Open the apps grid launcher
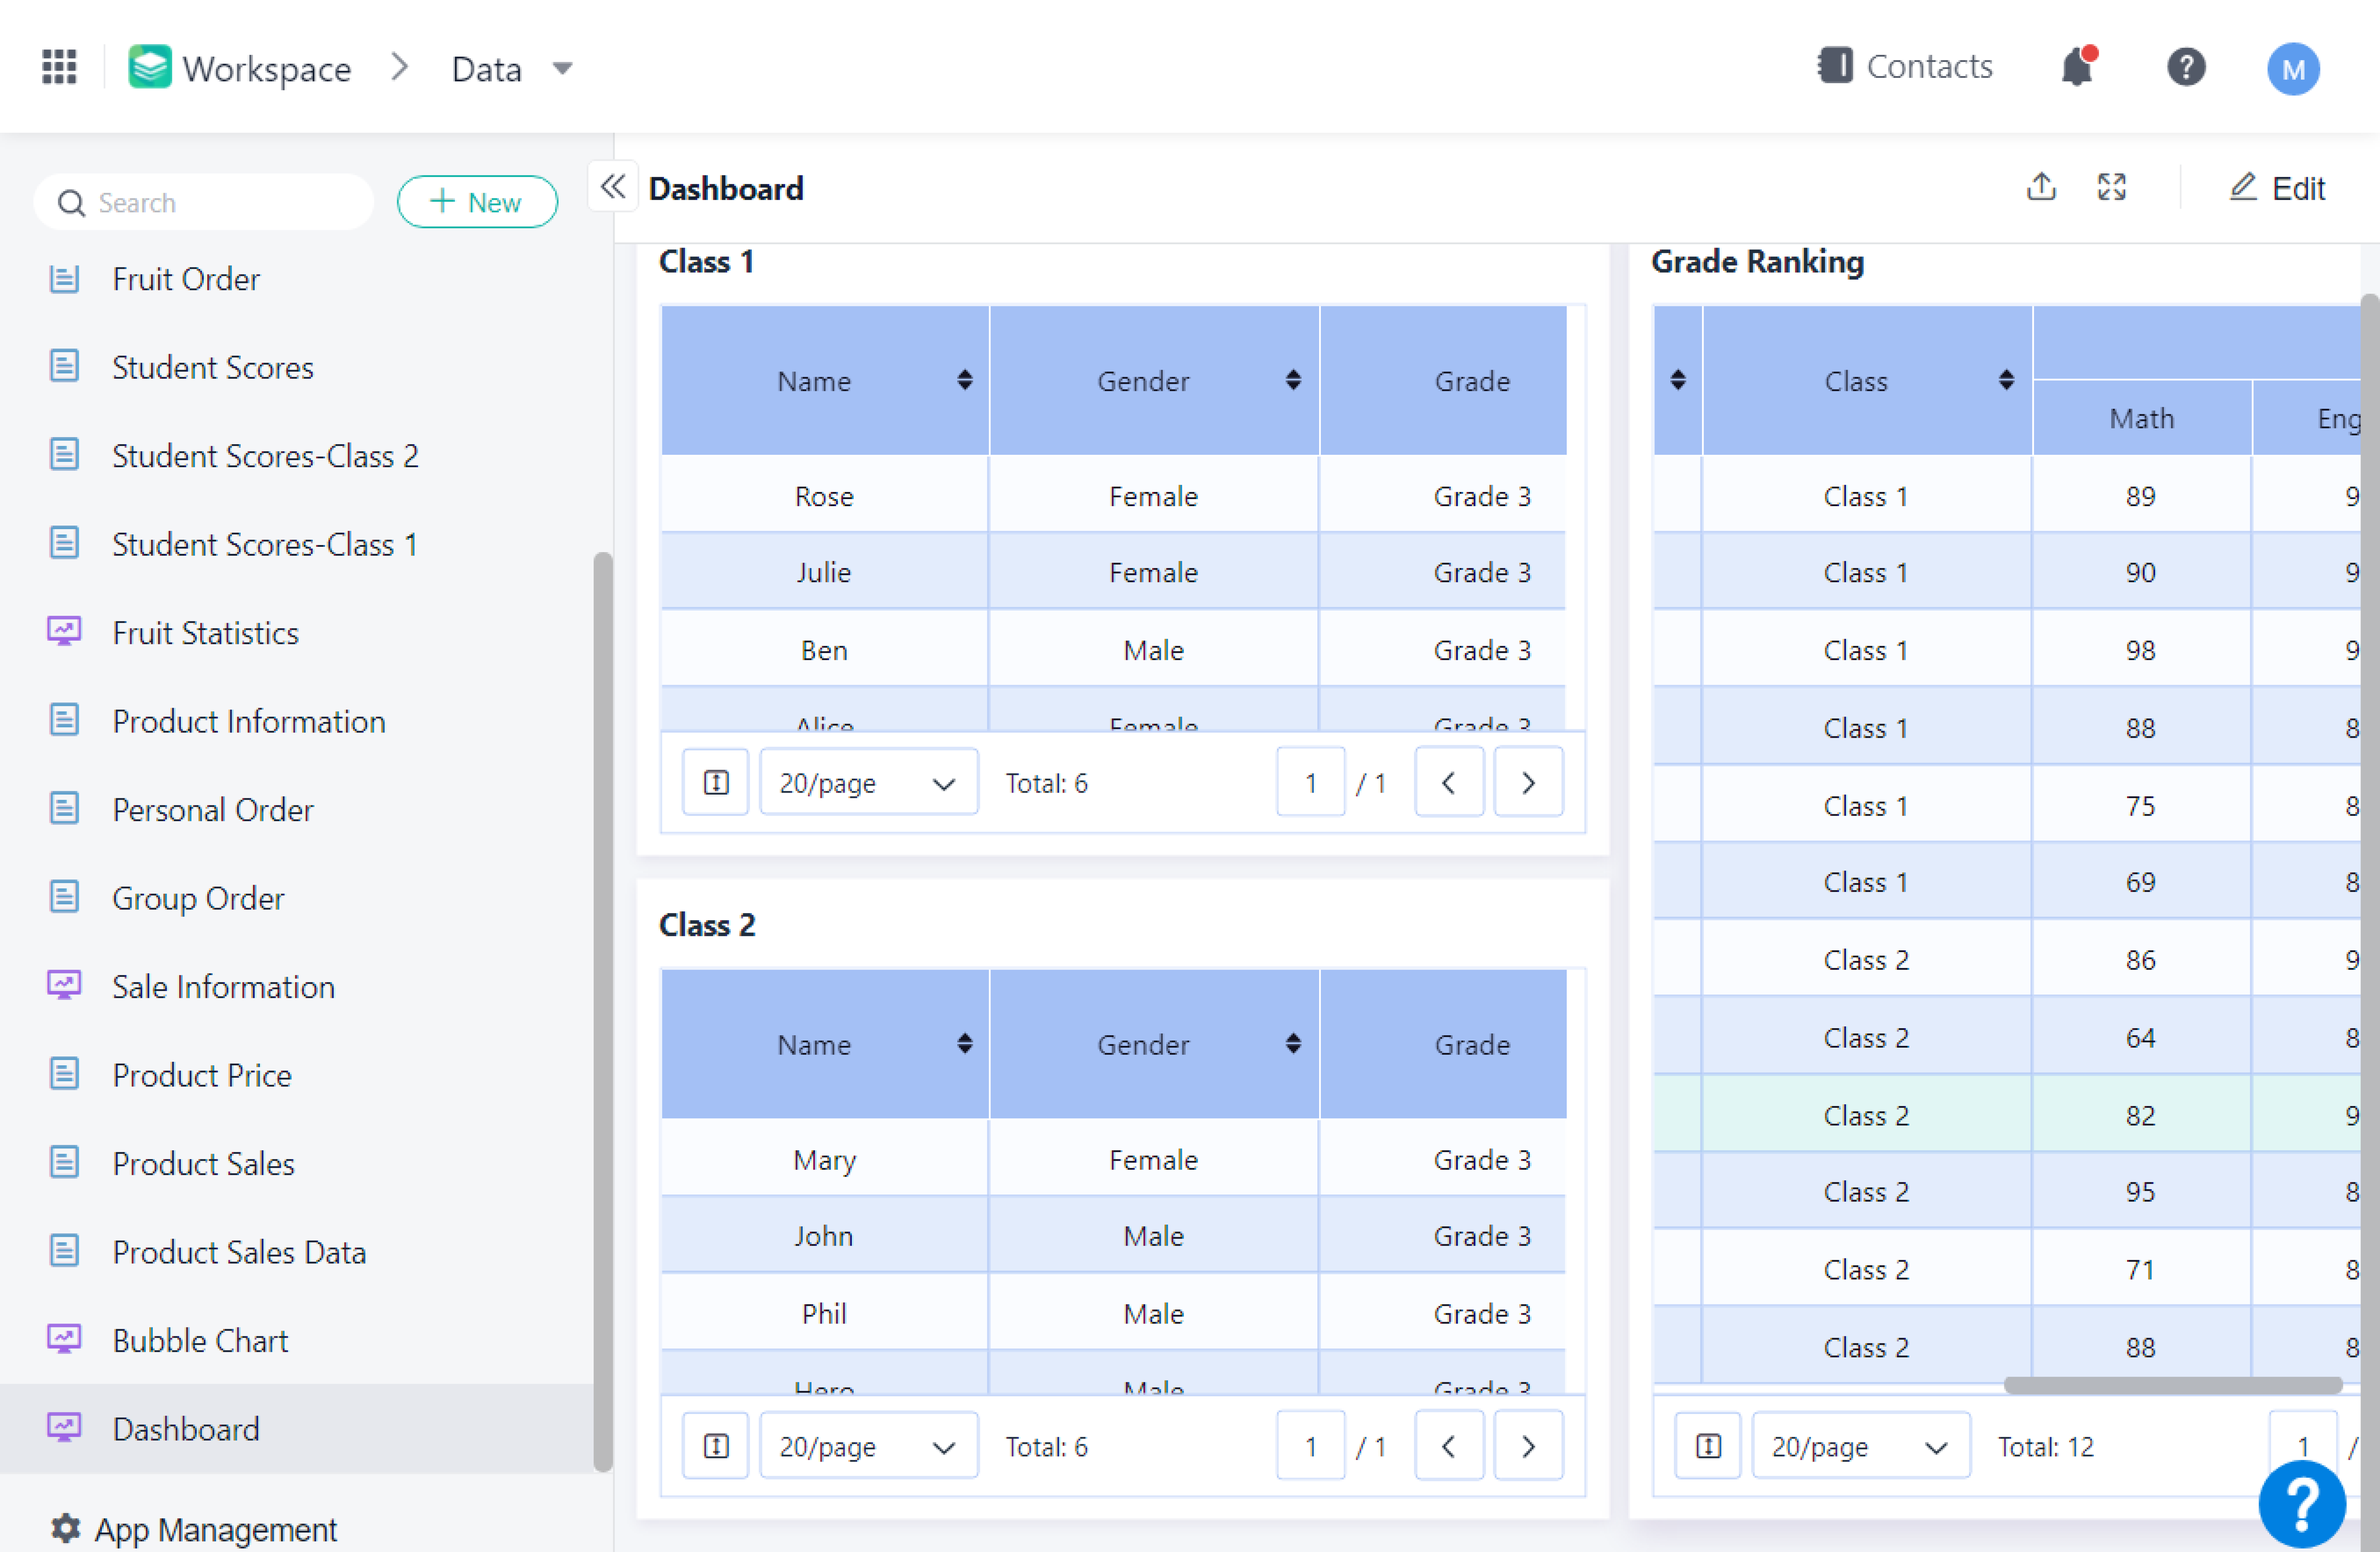The width and height of the screenshot is (2380, 1552). pos(59,67)
